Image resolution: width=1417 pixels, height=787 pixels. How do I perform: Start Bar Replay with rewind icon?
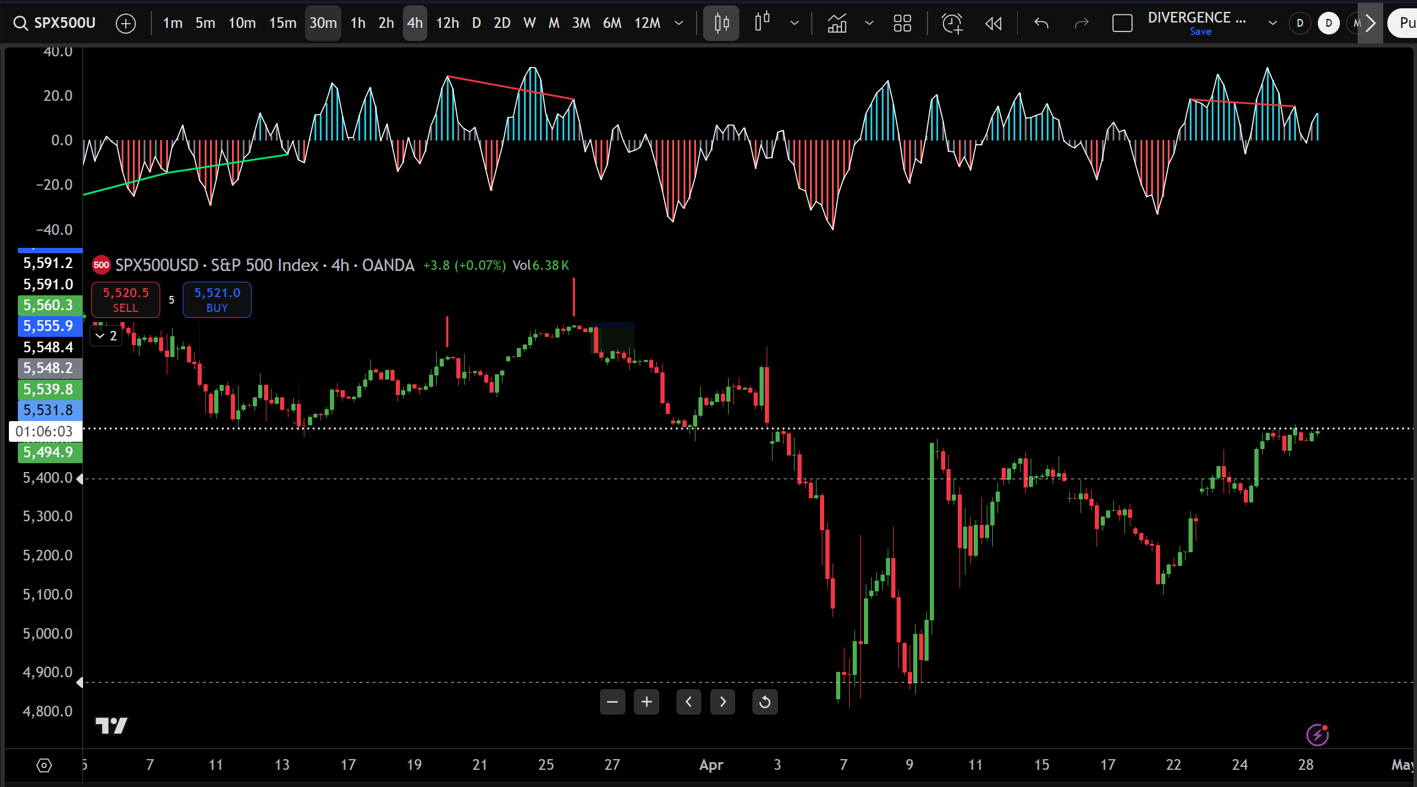pos(993,23)
